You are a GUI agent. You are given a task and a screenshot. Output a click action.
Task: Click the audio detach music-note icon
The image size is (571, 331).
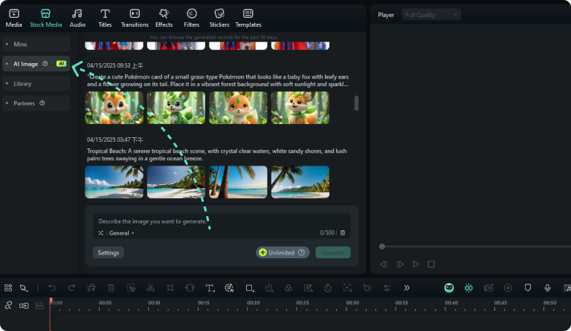(x=91, y=288)
